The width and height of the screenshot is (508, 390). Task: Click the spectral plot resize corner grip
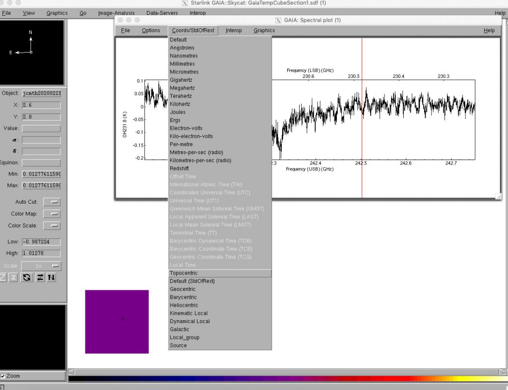point(498,196)
